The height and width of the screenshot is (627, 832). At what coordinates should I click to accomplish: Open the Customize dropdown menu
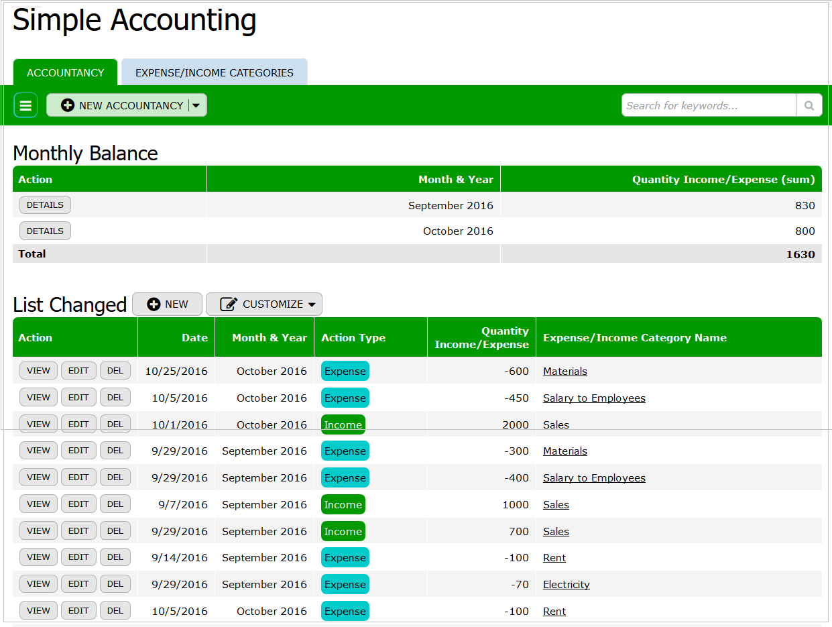[x=264, y=304]
